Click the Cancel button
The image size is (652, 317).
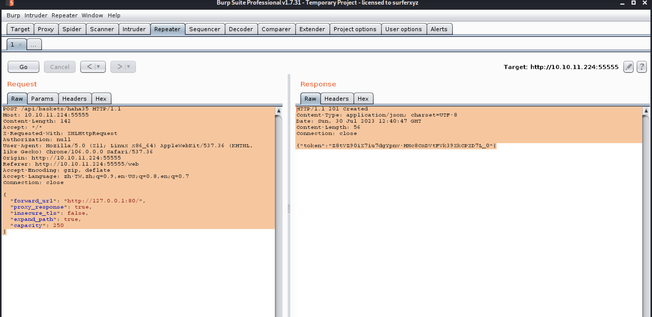pyautogui.click(x=60, y=67)
